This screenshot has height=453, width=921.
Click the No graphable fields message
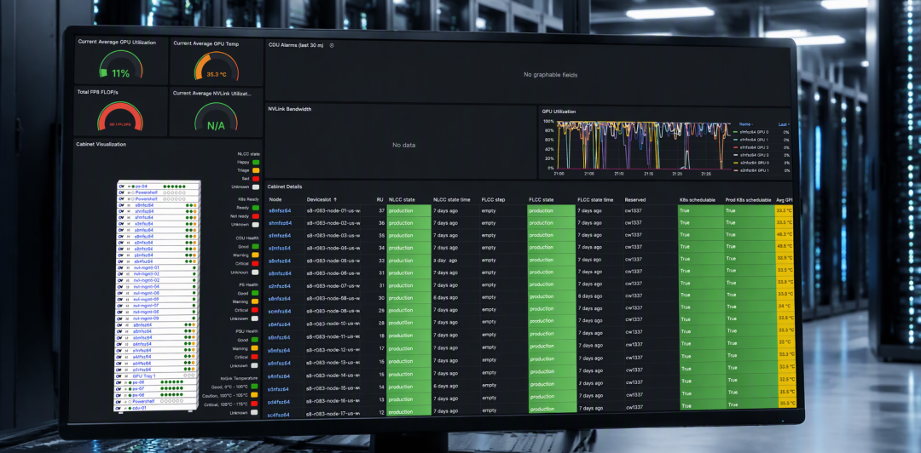550,75
